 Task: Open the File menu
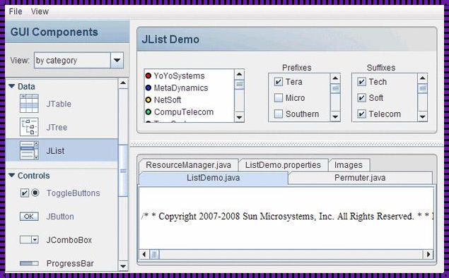pyautogui.click(x=16, y=11)
